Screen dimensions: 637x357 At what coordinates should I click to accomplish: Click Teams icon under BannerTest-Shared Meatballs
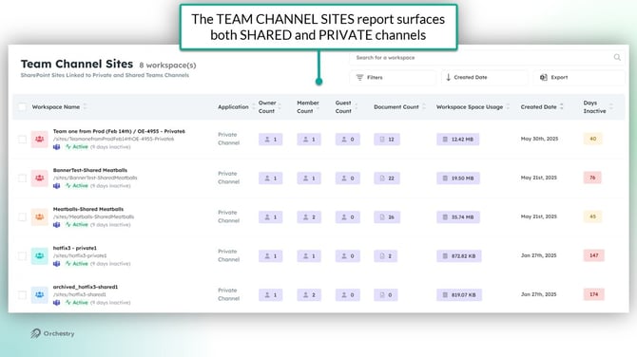pyautogui.click(x=56, y=186)
